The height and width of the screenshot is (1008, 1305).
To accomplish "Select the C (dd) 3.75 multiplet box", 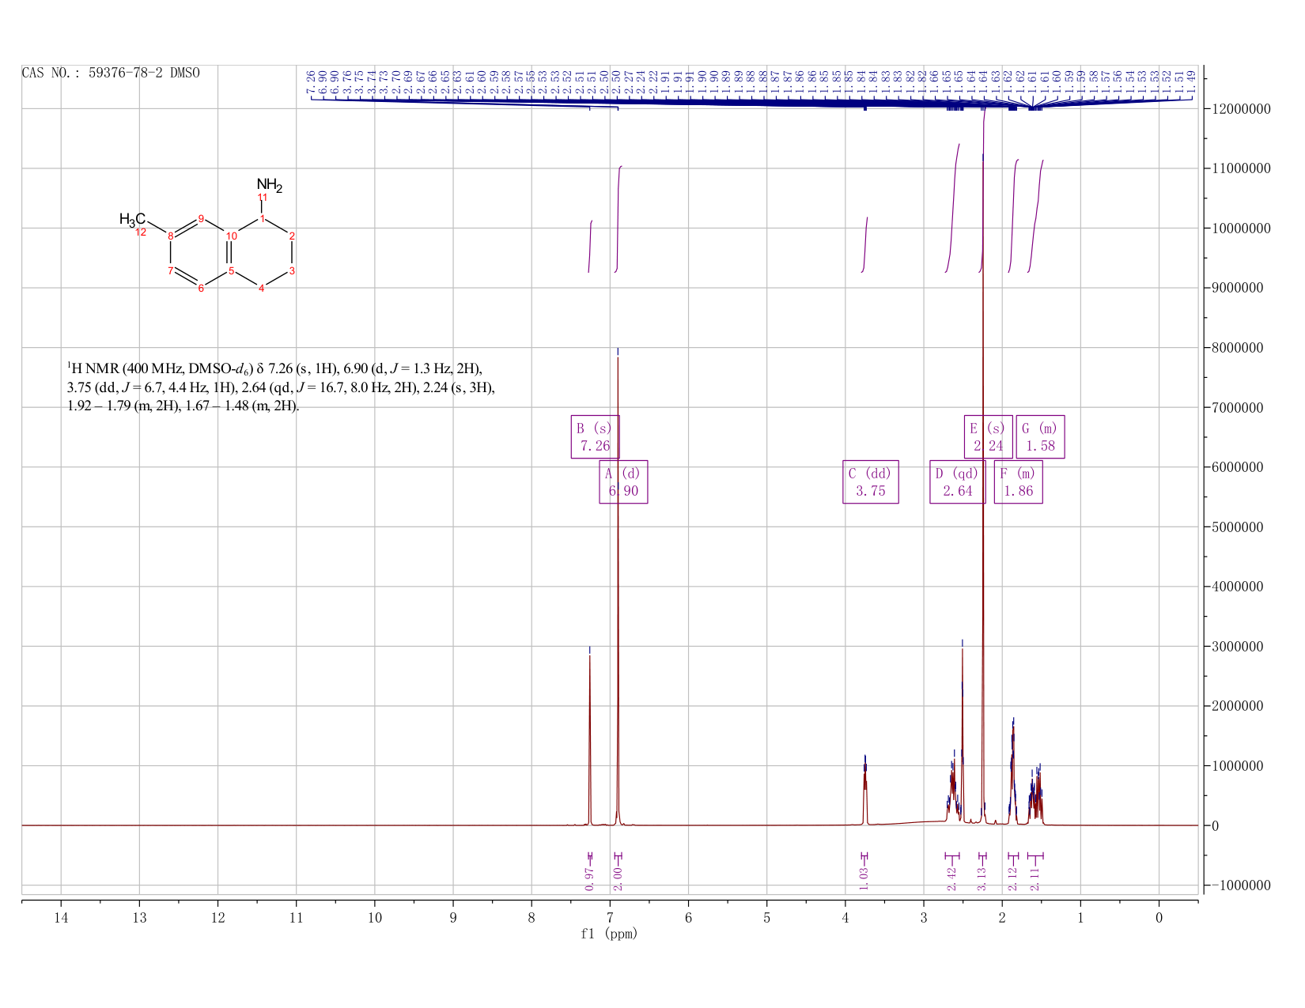I will pos(871,481).
